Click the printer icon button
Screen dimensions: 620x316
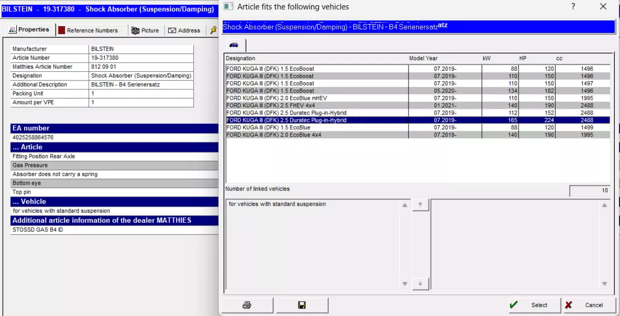coord(247,305)
